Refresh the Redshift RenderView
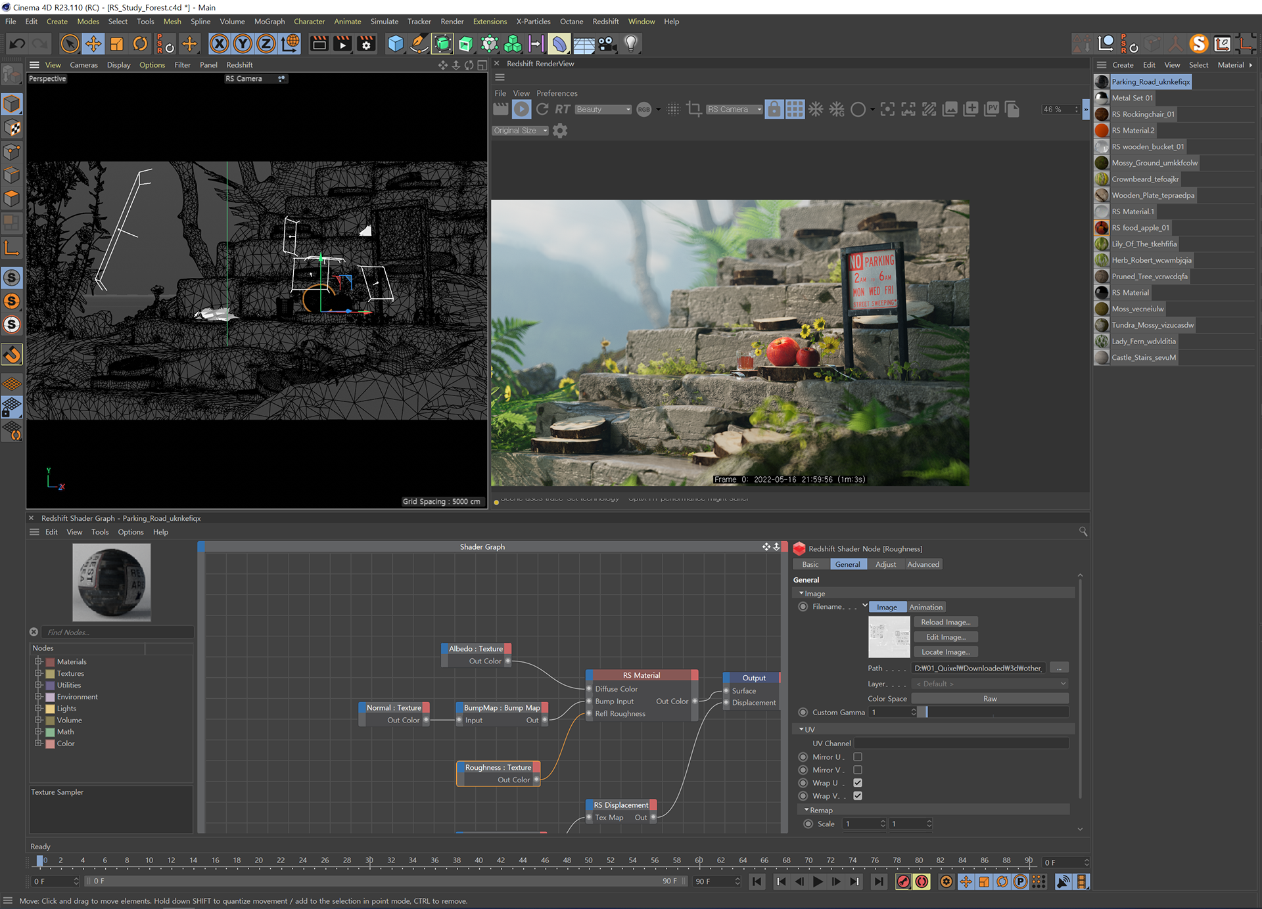The width and height of the screenshot is (1262, 909). point(542,110)
